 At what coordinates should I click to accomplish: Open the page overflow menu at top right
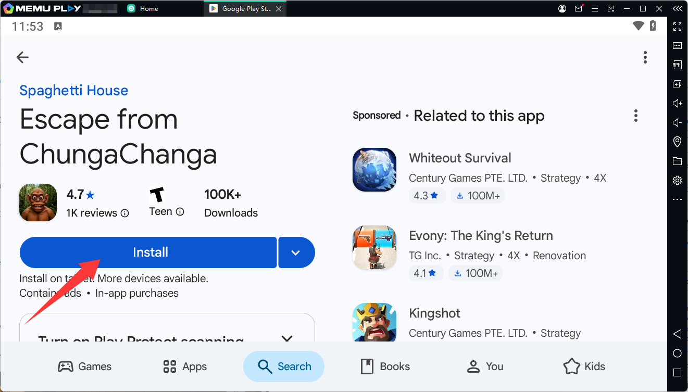645,57
